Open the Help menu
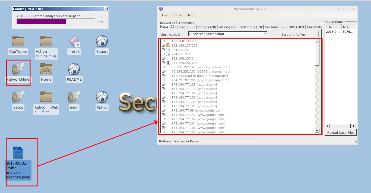Image resolution: width=371 pixels, height=193 pixels. [x=190, y=15]
